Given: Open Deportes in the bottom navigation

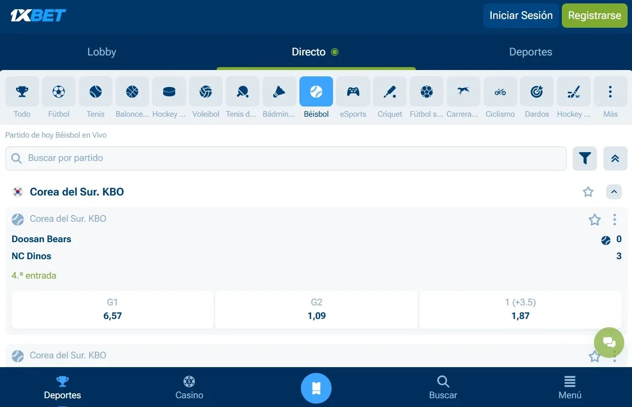Looking at the screenshot, I should 62,388.
